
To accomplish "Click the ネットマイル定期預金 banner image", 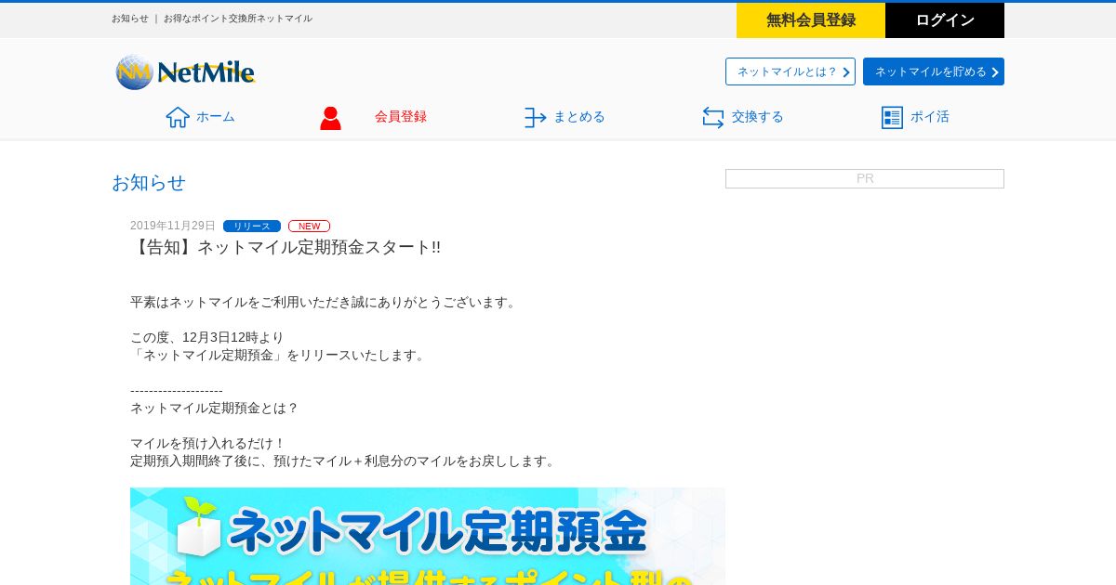I will point(428,536).
